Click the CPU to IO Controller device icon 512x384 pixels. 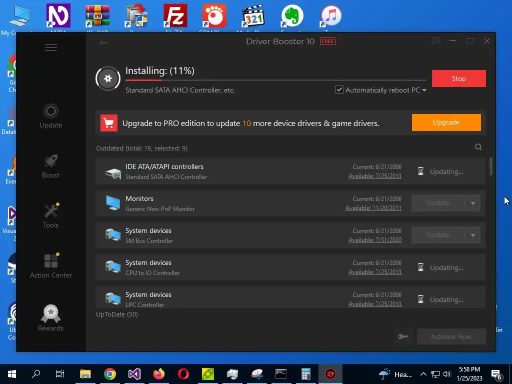click(113, 267)
